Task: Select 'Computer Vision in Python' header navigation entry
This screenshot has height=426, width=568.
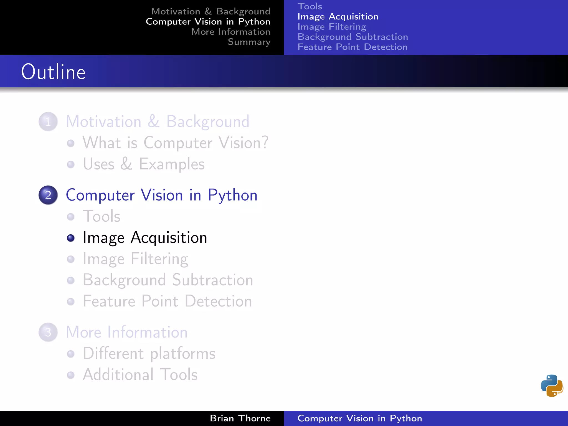Action: coord(208,22)
